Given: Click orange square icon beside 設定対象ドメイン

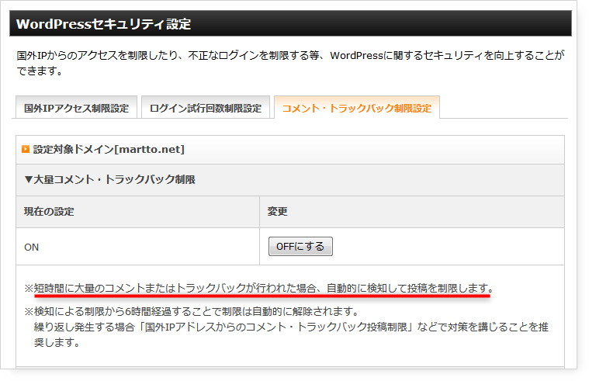Looking at the screenshot, I should [26, 149].
